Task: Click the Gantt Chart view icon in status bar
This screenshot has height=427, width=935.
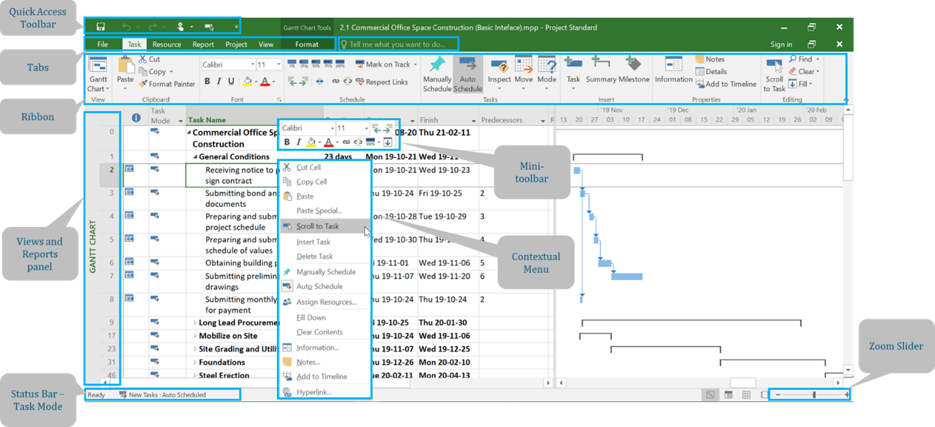Action: [x=710, y=395]
